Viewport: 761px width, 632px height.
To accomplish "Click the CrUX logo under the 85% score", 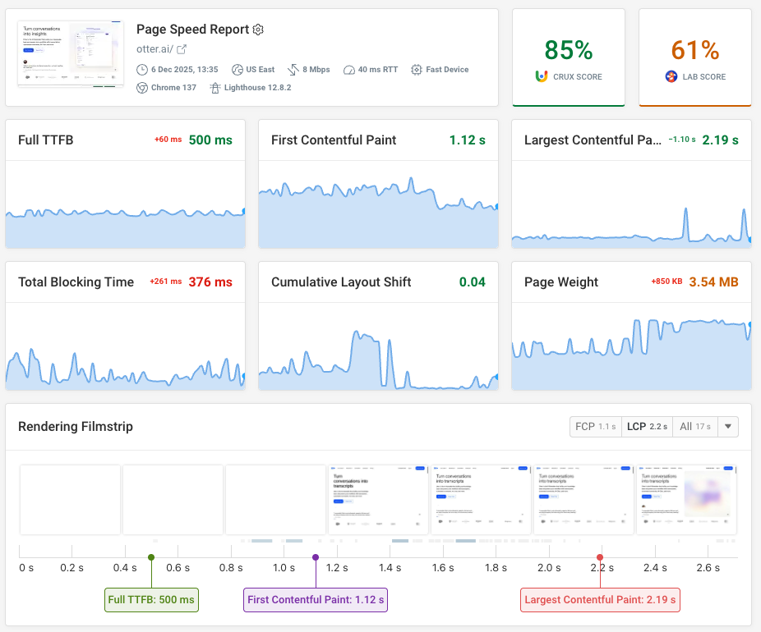I will click(542, 76).
